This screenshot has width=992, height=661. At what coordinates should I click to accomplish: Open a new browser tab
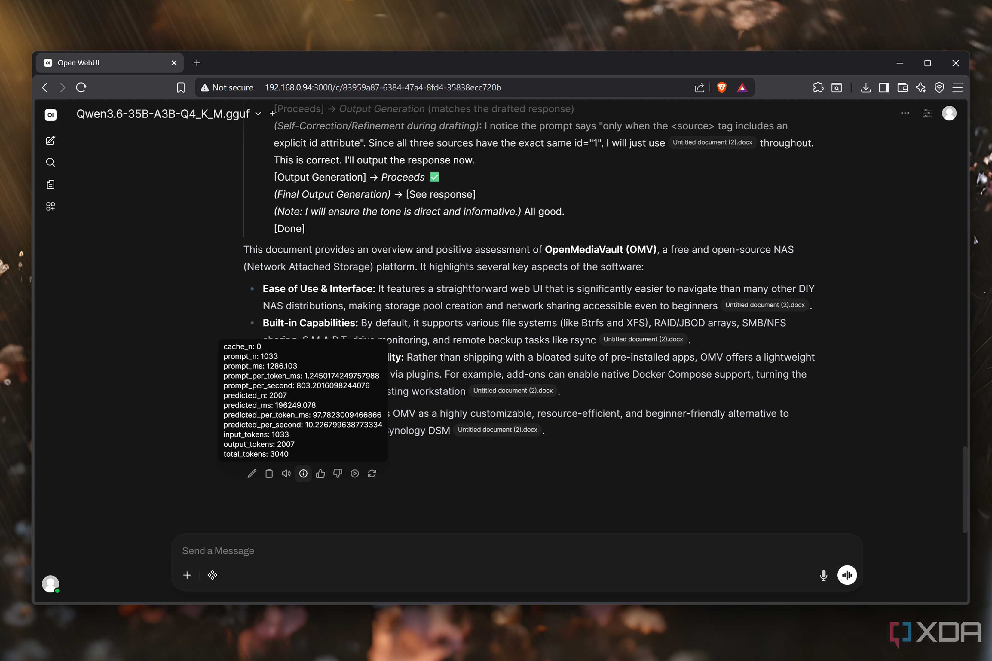tap(197, 63)
